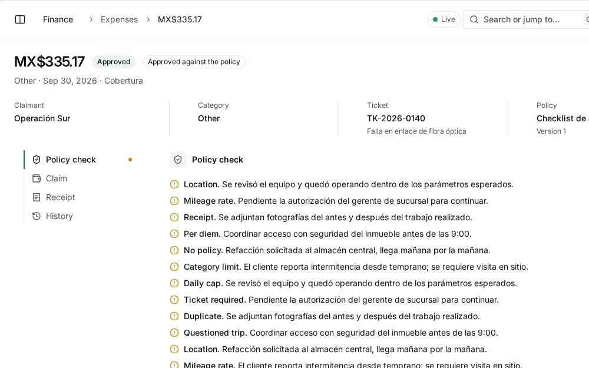Viewport: 589px width, 368px height.
Task: Click Falla en enlace de fibra óptica
Action: pyautogui.click(x=416, y=131)
